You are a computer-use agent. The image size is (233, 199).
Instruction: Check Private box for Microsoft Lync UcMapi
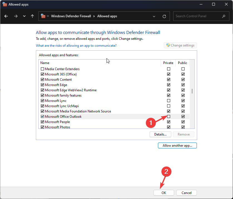pos(168,106)
